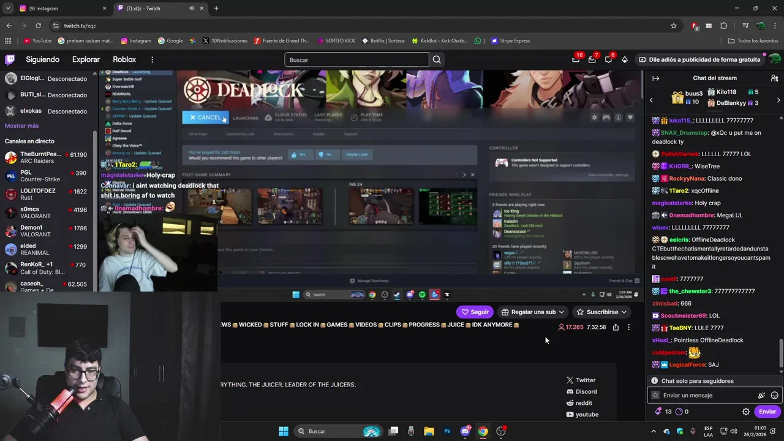Click the search magnifier button in Twitch
This screenshot has height=441, width=784.
[x=437, y=59]
